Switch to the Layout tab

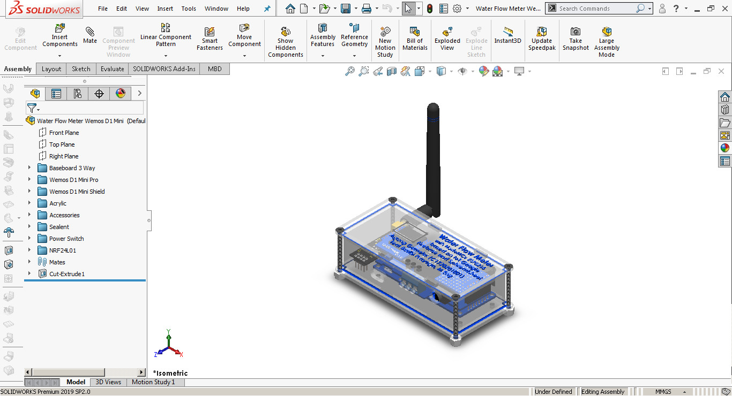point(51,69)
